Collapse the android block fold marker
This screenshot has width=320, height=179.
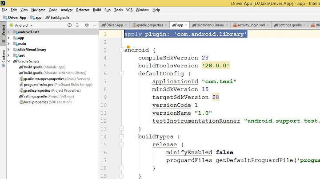(122, 50)
